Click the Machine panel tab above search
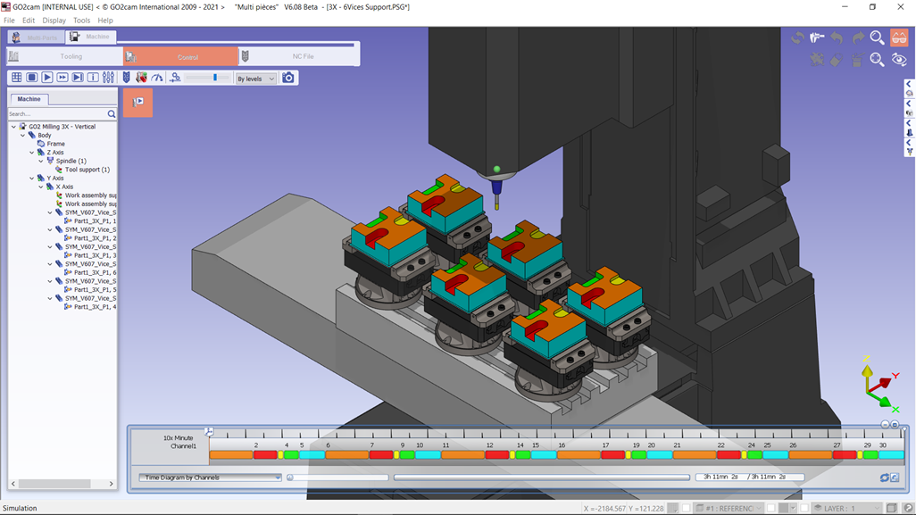Viewport: 916px width, 515px height. point(29,99)
